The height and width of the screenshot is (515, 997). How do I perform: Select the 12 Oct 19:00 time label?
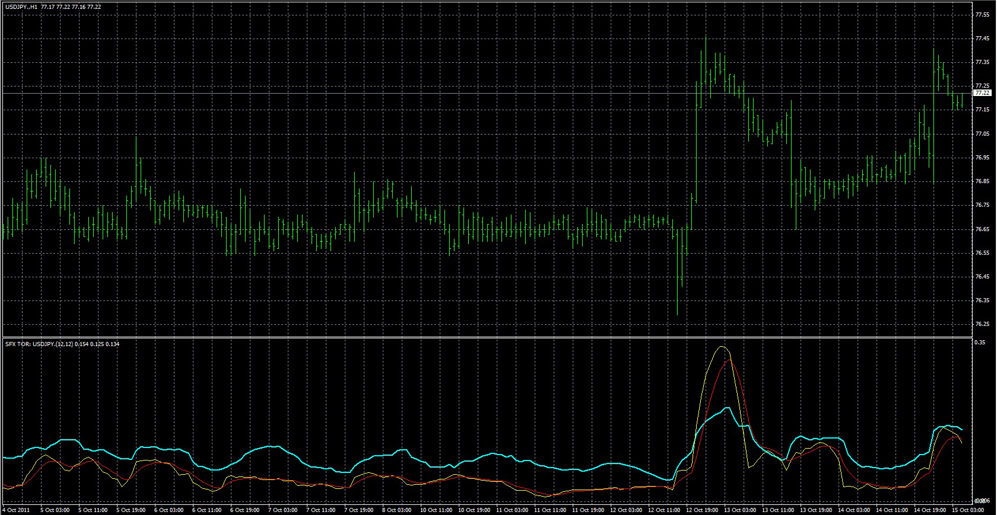coord(701,510)
